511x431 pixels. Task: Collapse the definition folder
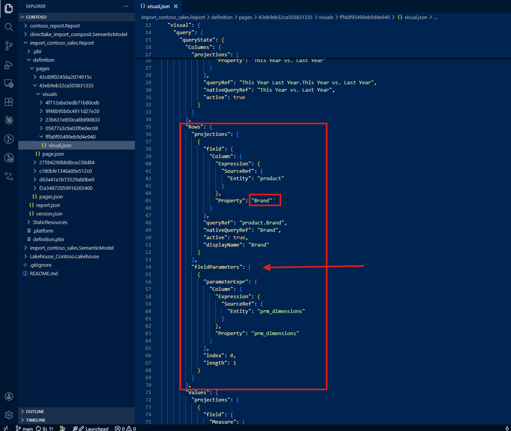click(77, 60)
